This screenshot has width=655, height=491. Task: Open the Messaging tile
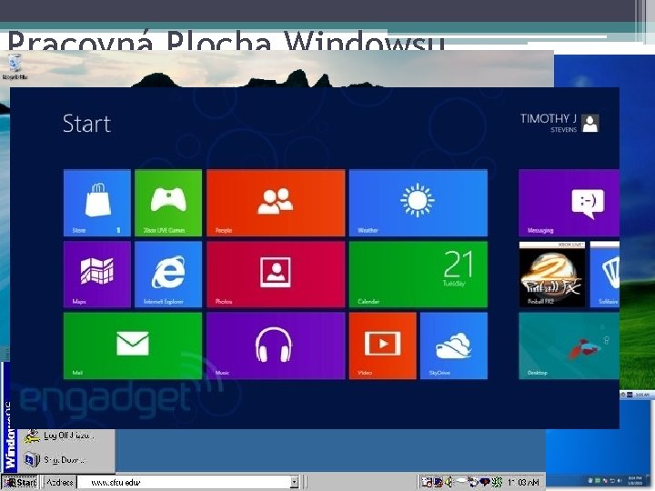pyautogui.click(x=569, y=203)
